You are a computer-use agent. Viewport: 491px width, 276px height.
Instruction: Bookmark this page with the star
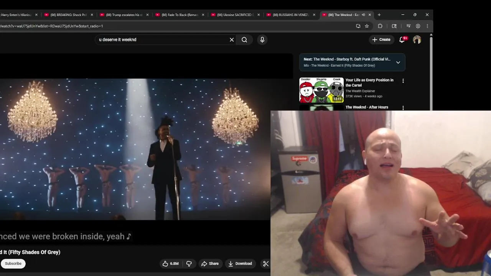pos(367,26)
